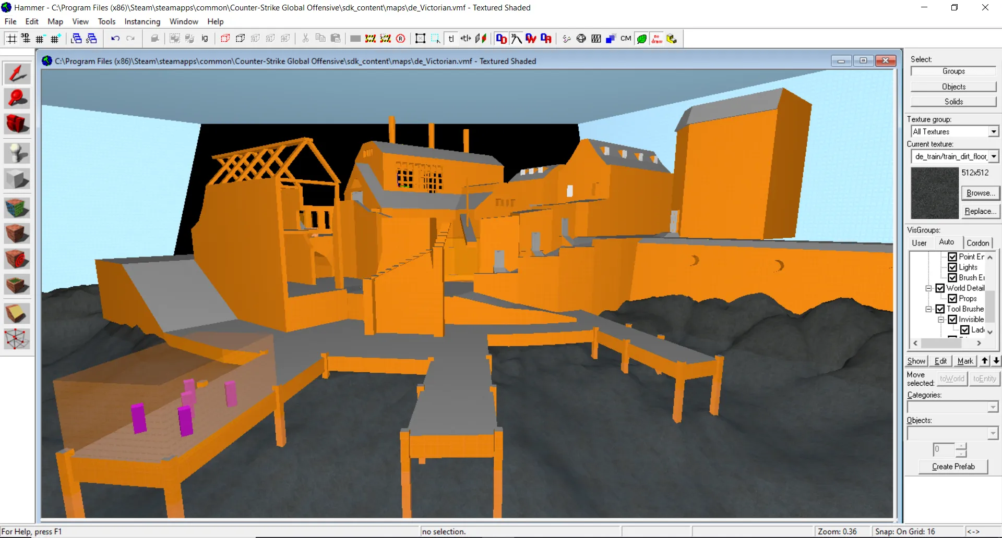Uncheck the Lights visgroup checkbox

[x=952, y=267]
